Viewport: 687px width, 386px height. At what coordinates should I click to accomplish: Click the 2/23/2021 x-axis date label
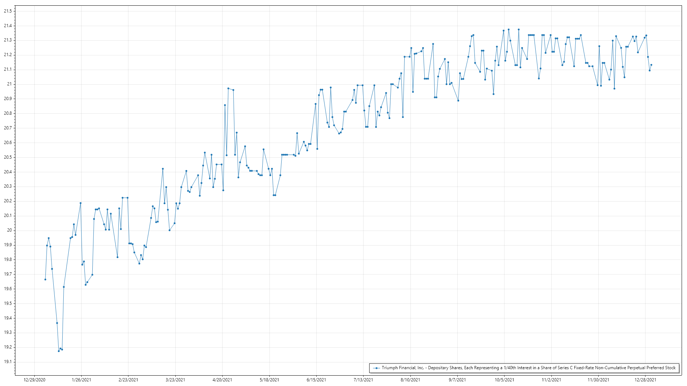(x=128, y=380)
